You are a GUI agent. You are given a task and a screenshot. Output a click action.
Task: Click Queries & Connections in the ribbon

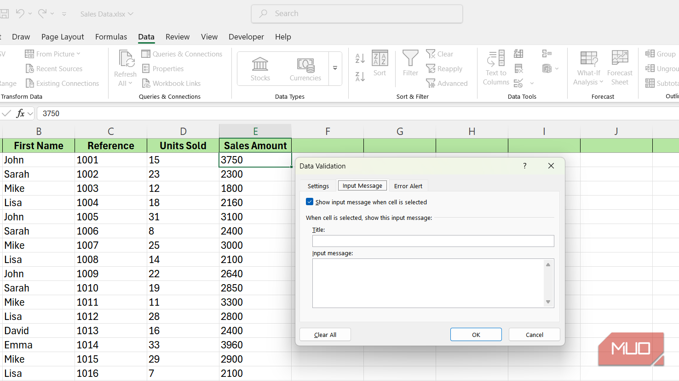click(x=182, y=54)
